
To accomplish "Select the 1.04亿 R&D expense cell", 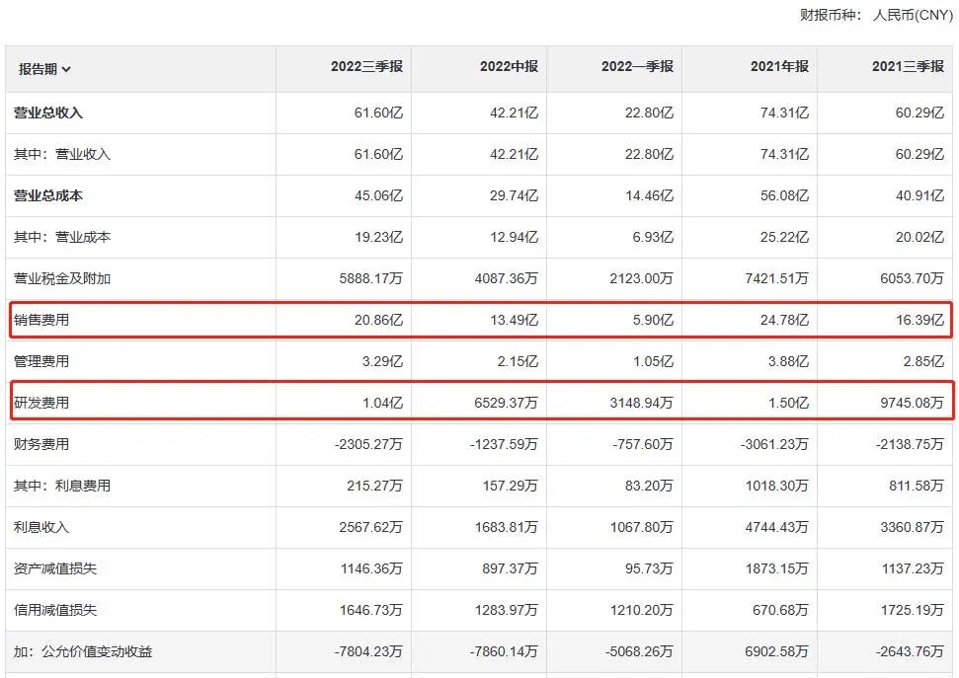I will [382, 403].
